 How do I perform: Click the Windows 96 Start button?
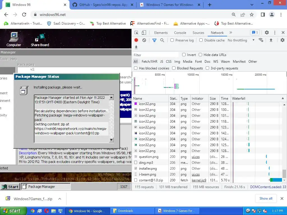point(10,187)
